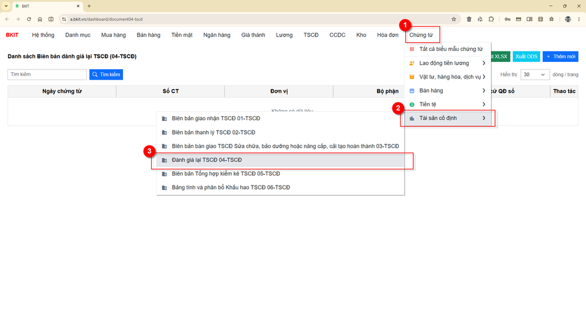586x315 pixels.
Task: Reload the page with refresh icon
Action: pyautogui.click(x=29, y=19)
